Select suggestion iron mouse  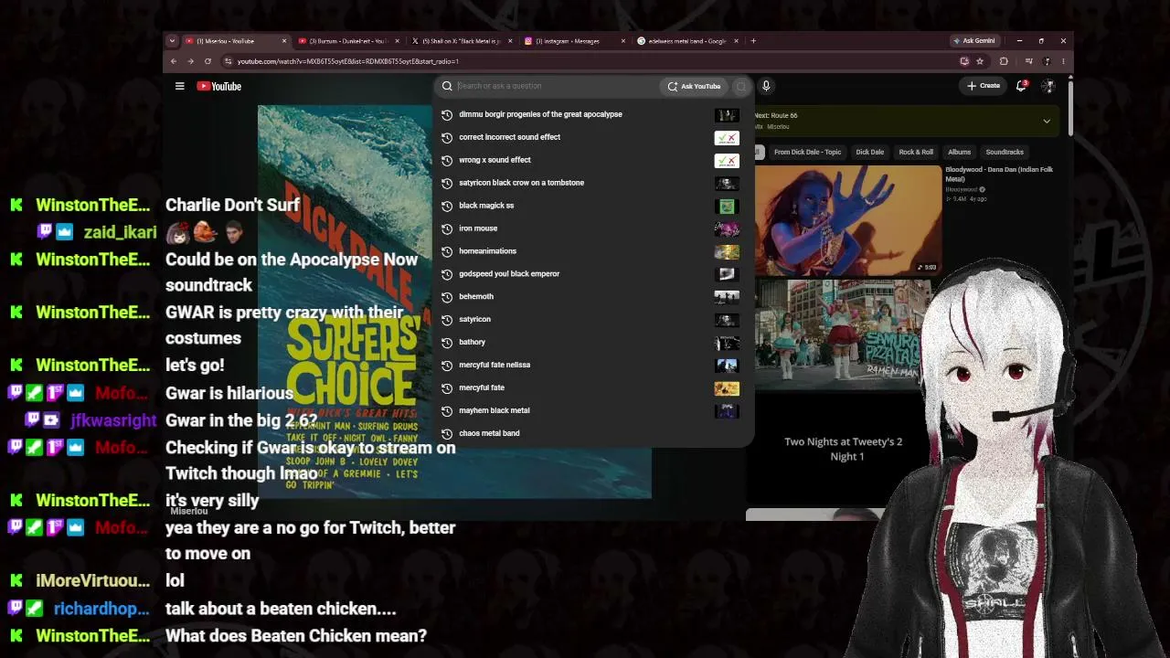point(478,228)
